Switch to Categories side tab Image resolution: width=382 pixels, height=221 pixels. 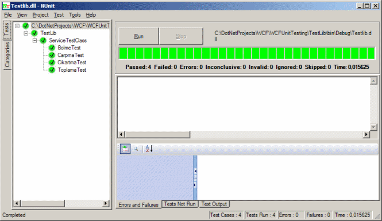[7, 55]
